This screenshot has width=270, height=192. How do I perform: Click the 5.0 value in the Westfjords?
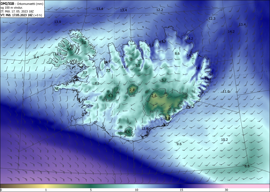(x=69, y=49)
